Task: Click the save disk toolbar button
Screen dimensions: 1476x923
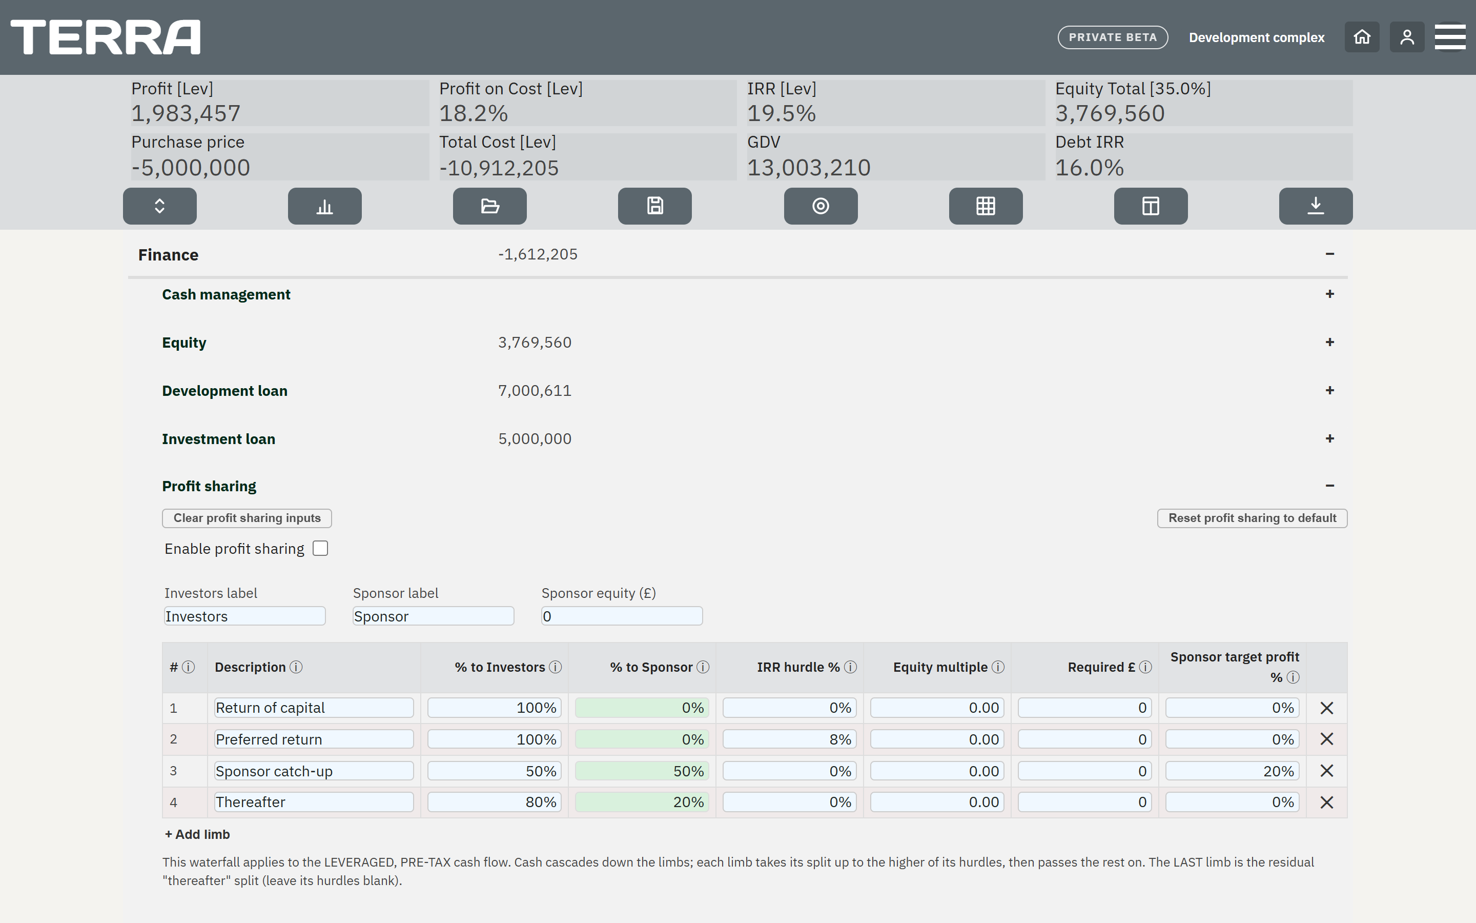Action: click(655, 206)
